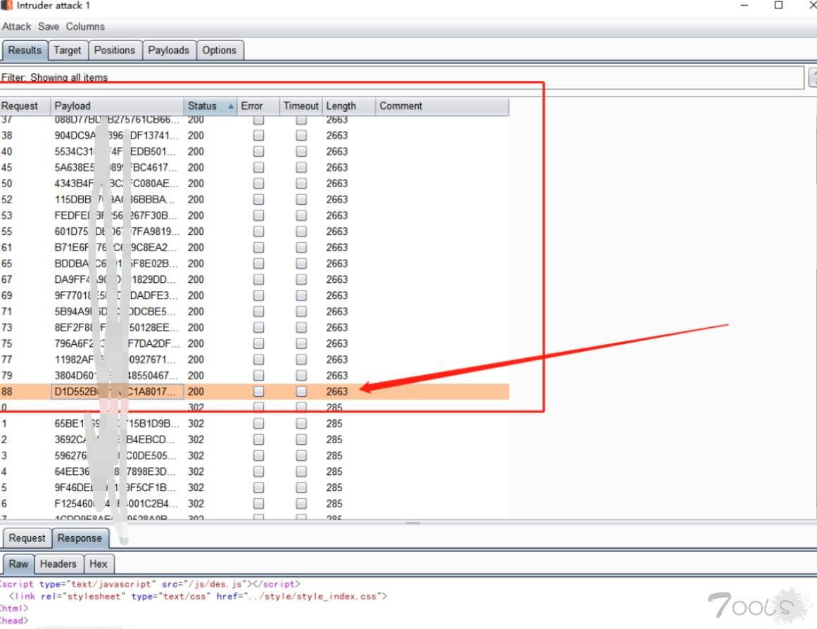
Task: Select the Hex view tab
Action: [99, 564]
